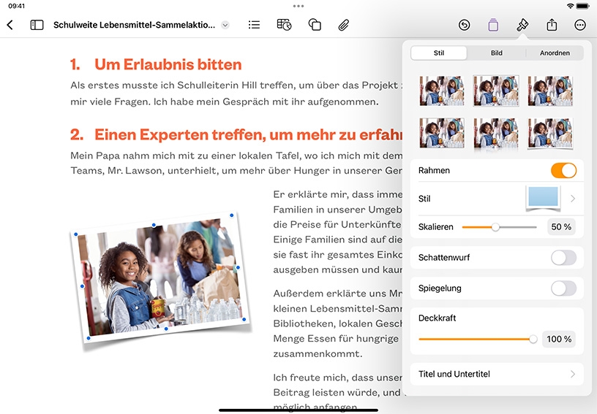
Task: Turn off the Rahmen switch
Action: click(563, 171)
